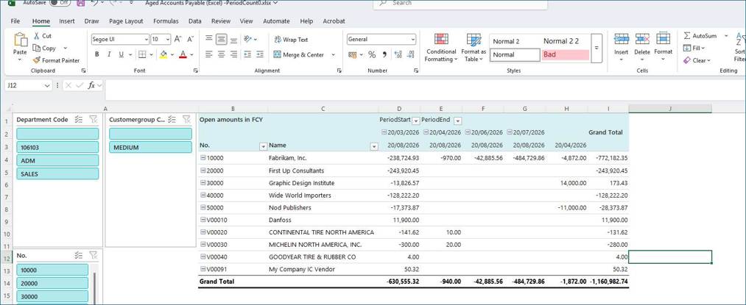Switch to the Acrobat tab

click(x=334, y=21)
